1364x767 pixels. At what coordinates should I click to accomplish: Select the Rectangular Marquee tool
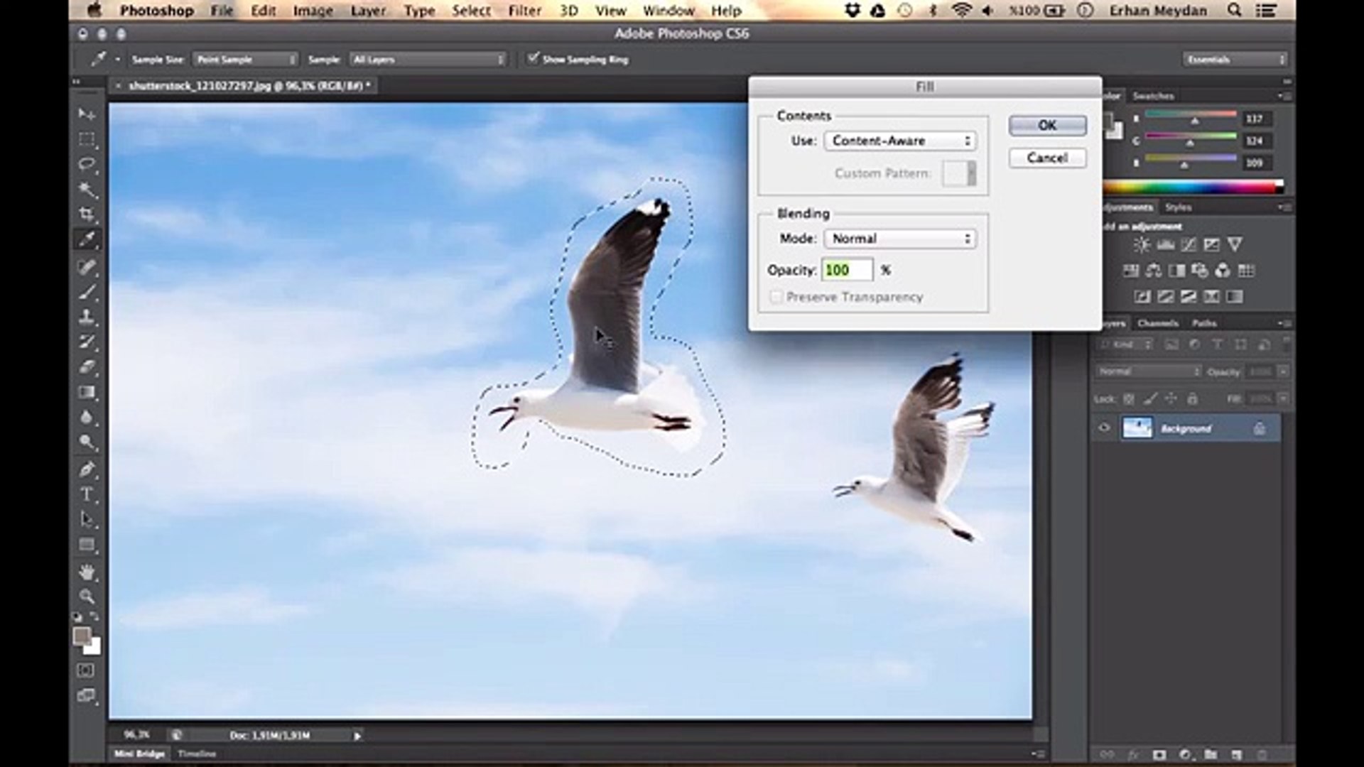click(87, 139)
